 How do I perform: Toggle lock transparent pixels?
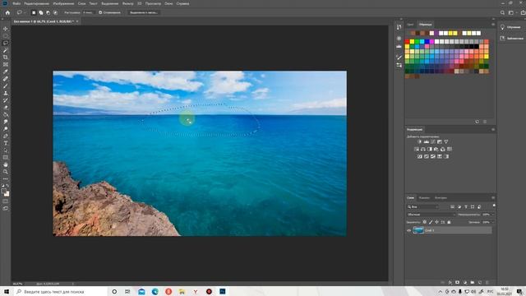(425, 222)
